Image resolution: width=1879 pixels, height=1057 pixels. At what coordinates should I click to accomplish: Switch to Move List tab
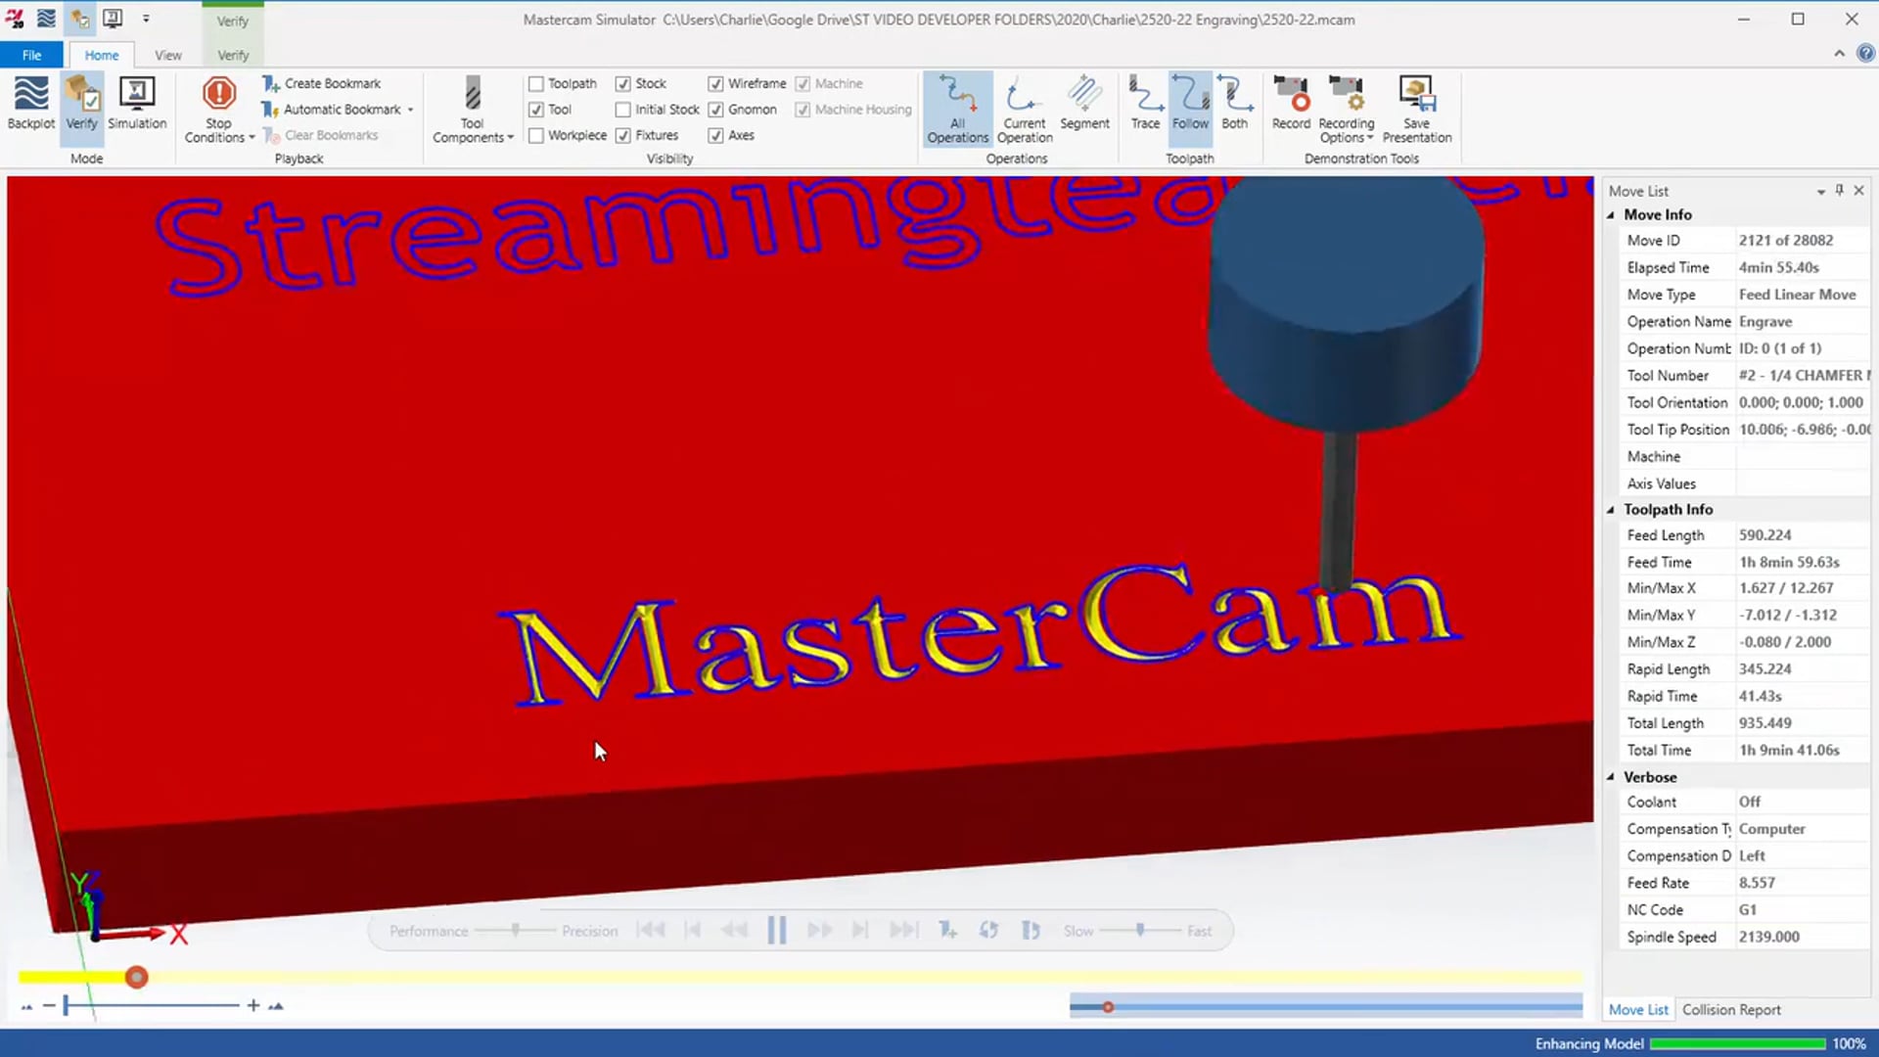pos(1638,1010)
